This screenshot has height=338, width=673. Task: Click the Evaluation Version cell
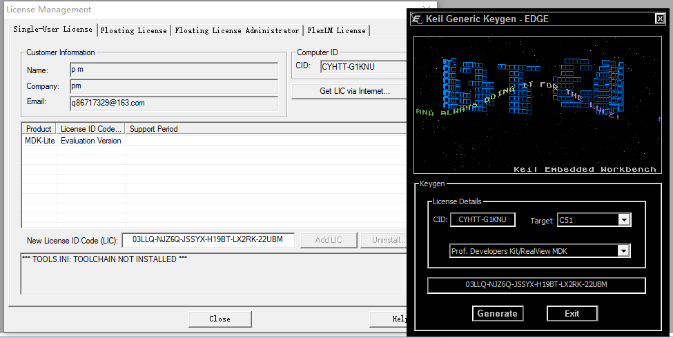(x=91, y=141)
